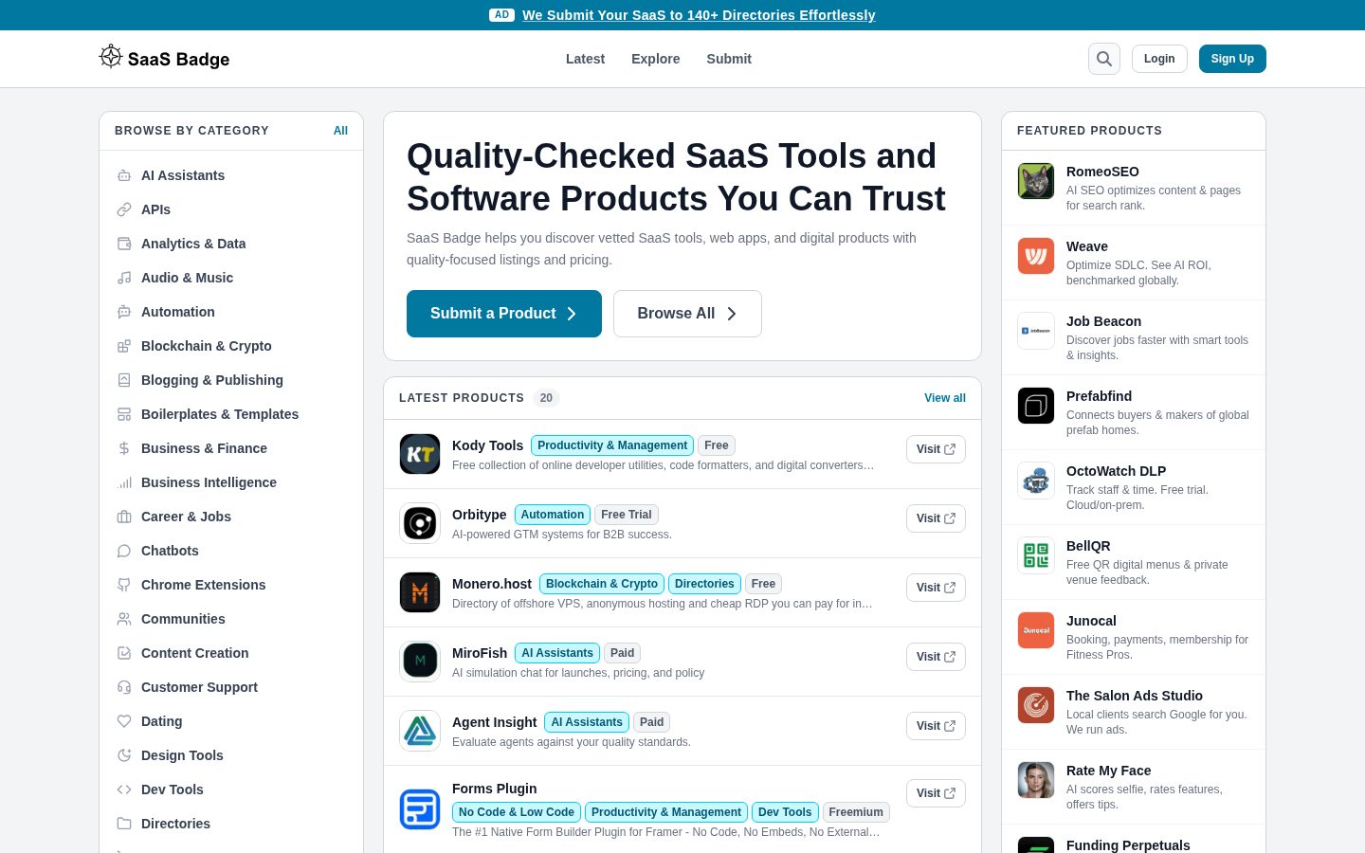Click the No Code & Low Code tag

517,812
